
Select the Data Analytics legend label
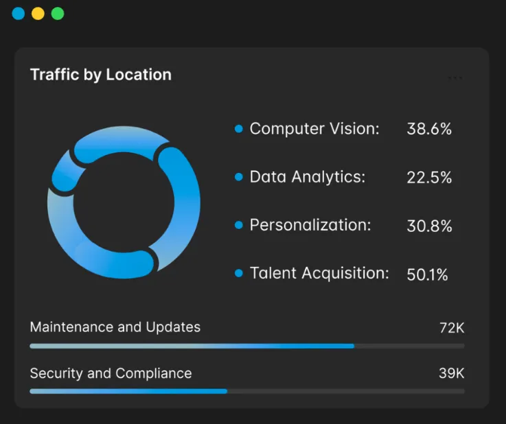click(x=308, y=177)
